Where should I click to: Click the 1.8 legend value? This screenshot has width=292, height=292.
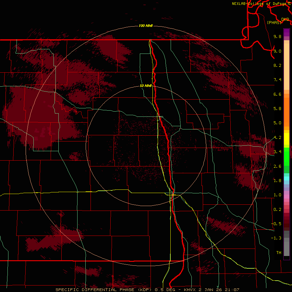pyautogui.click(x=277, y=181)
